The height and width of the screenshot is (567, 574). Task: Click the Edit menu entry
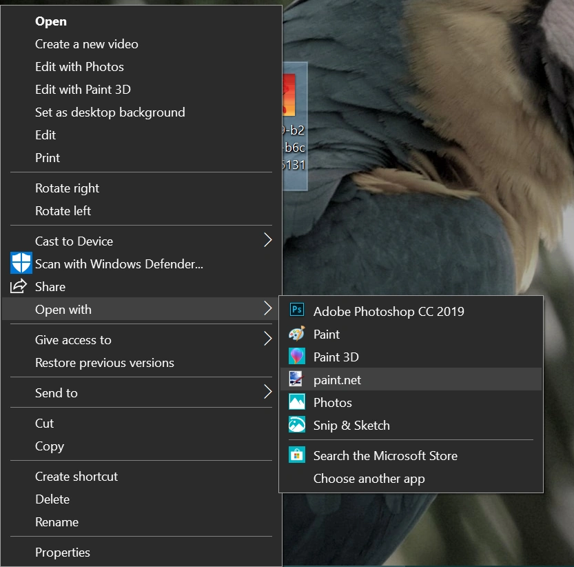point(141,135)
